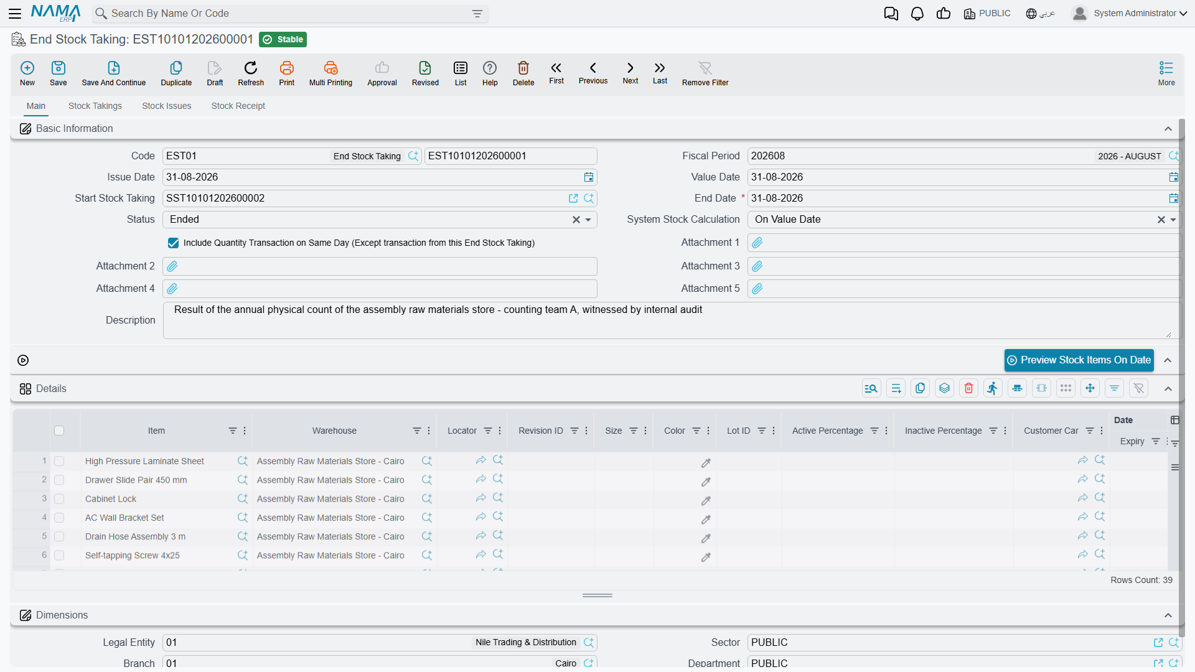Open linked Start Stock Taking document
Screen dimensions: 1195x672
click(573, 198)
